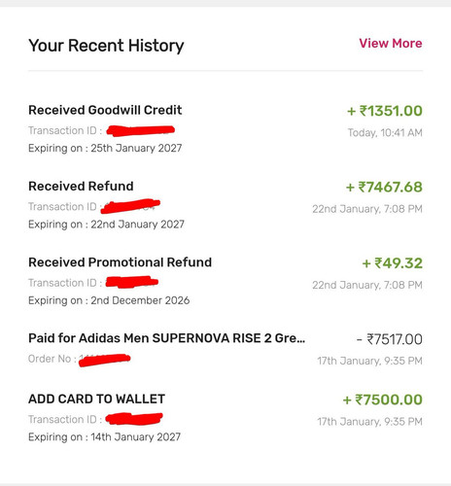Click the Today, 10:41 AM timestamp
Screen dimensions: 451x486
385,133
